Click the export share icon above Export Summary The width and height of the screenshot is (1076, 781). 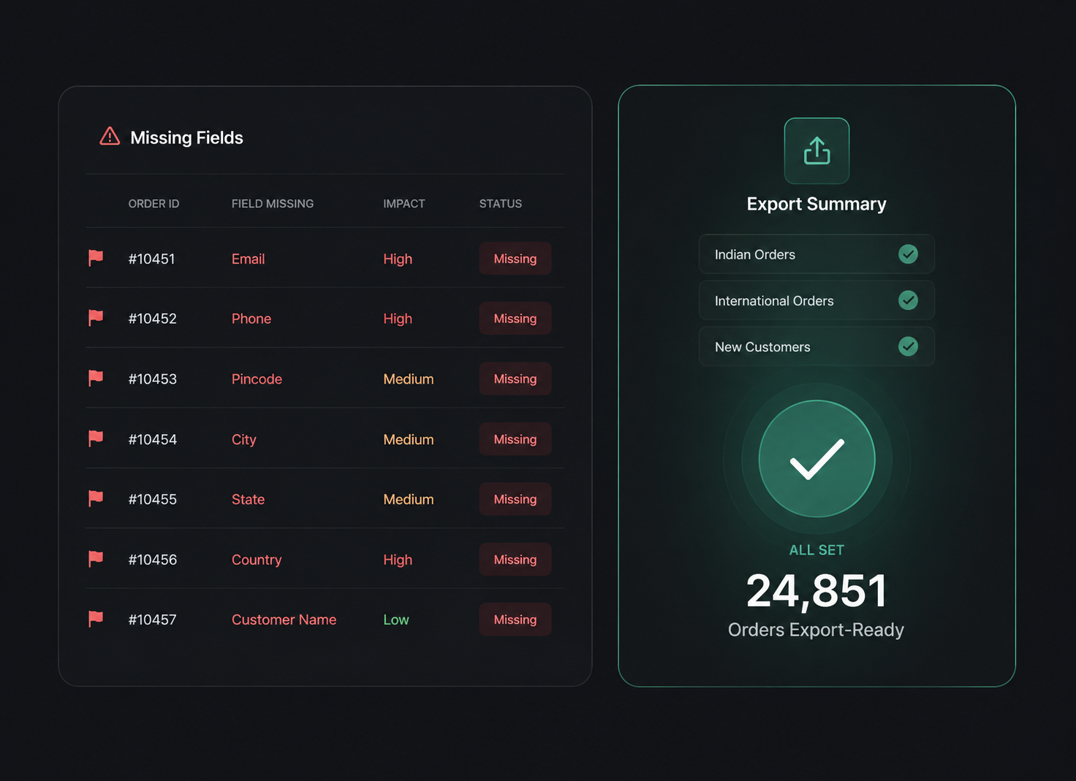point(817,151)
